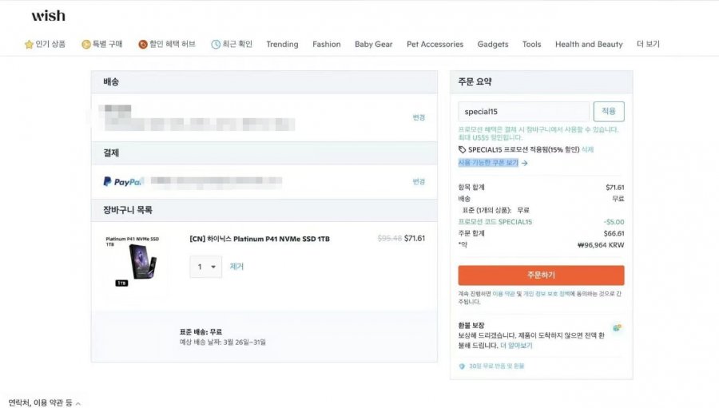
Task: Open the 할인 혜택 허브 icon
Action: tap(143, 44)
